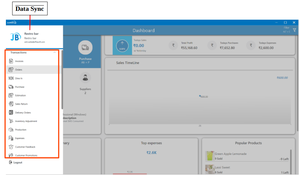Select Expenses in the sidebar menu
Screen dimensions: 299x176
tap(20, 138)
